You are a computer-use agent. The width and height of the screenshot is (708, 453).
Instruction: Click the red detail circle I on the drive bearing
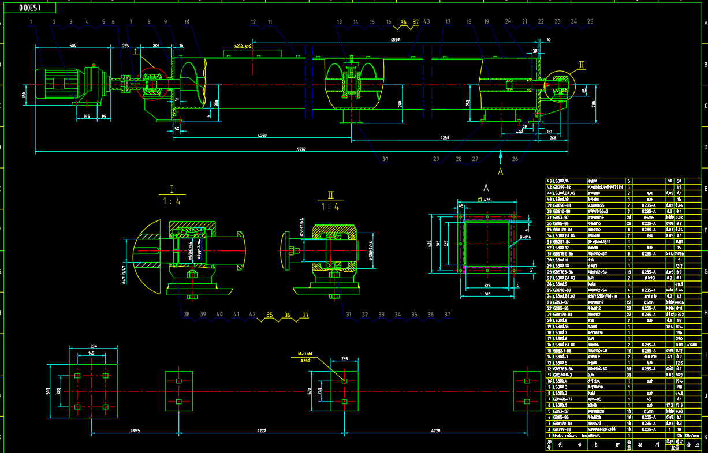[x=152, y=84]
